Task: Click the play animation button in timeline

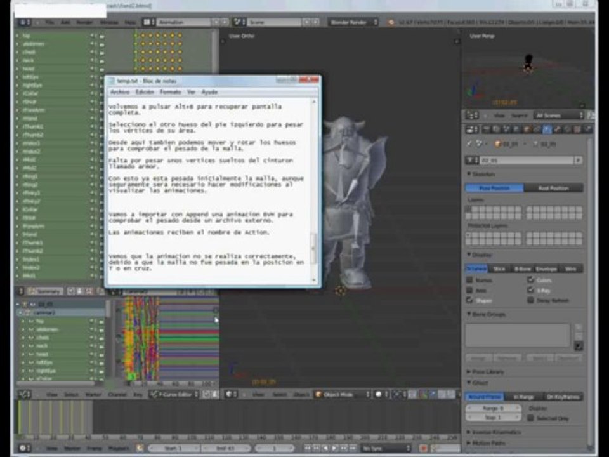Action: coord(335,449)
